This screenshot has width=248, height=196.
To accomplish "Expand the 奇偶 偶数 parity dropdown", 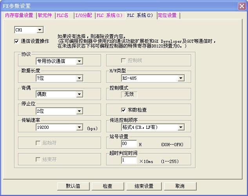I will [x=79, y=95].
